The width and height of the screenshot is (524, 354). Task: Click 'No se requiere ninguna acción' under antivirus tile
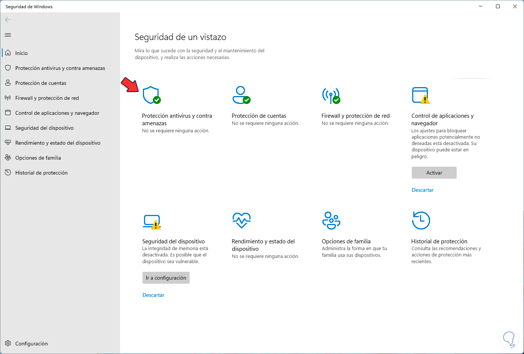click(176, 131)
